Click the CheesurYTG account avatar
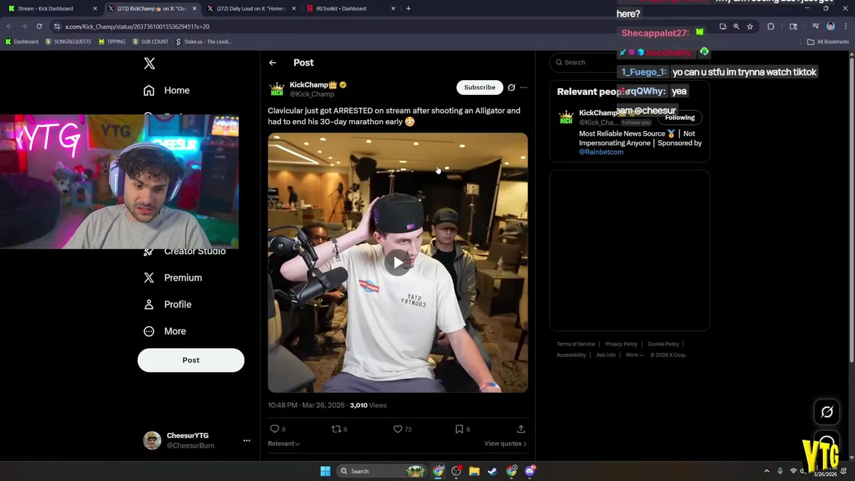The image size is (855, 481). point(152,440)
